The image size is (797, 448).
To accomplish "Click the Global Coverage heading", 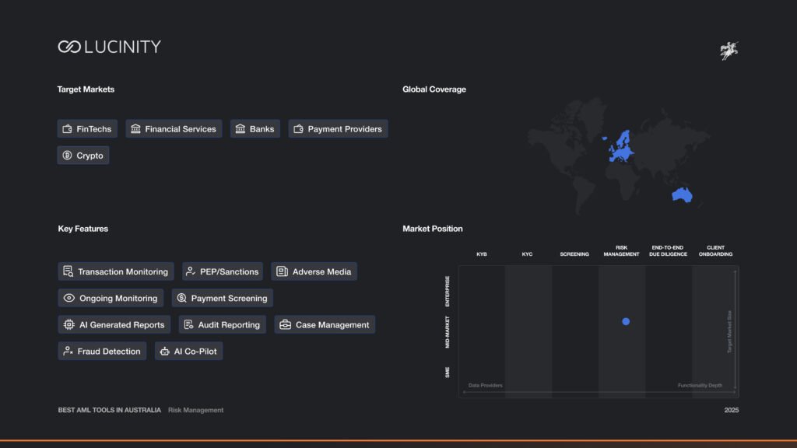I will [x=434, y=89].
